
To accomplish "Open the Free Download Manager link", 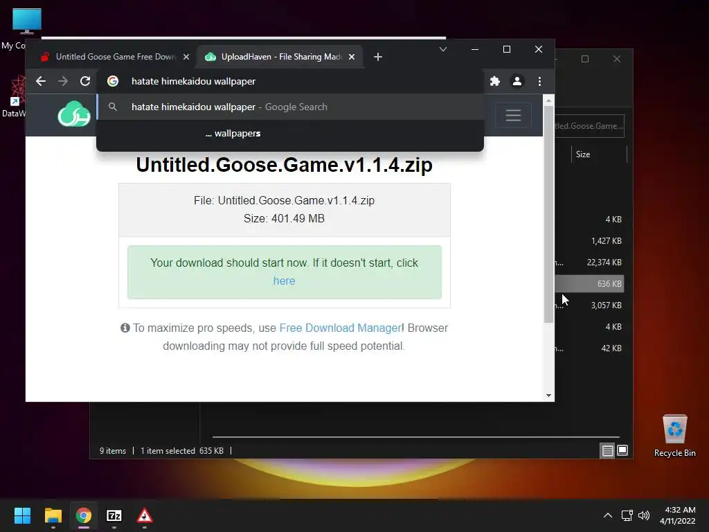I will pos(341,328).
